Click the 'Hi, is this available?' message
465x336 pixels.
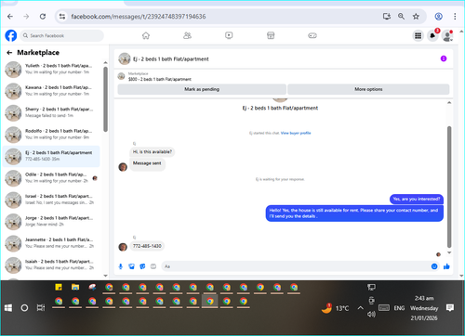coord(153,152)
